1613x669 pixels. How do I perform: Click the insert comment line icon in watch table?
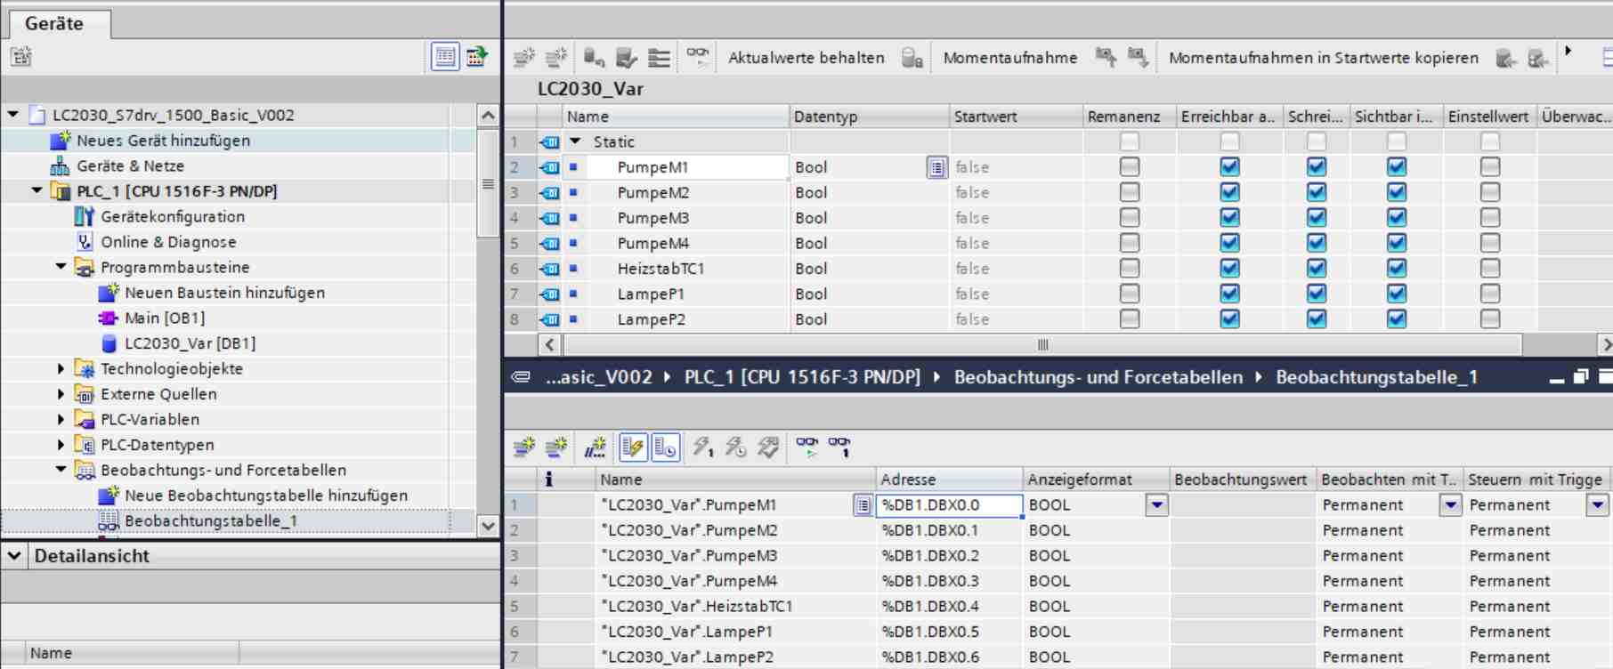click(x=595, y=447)
